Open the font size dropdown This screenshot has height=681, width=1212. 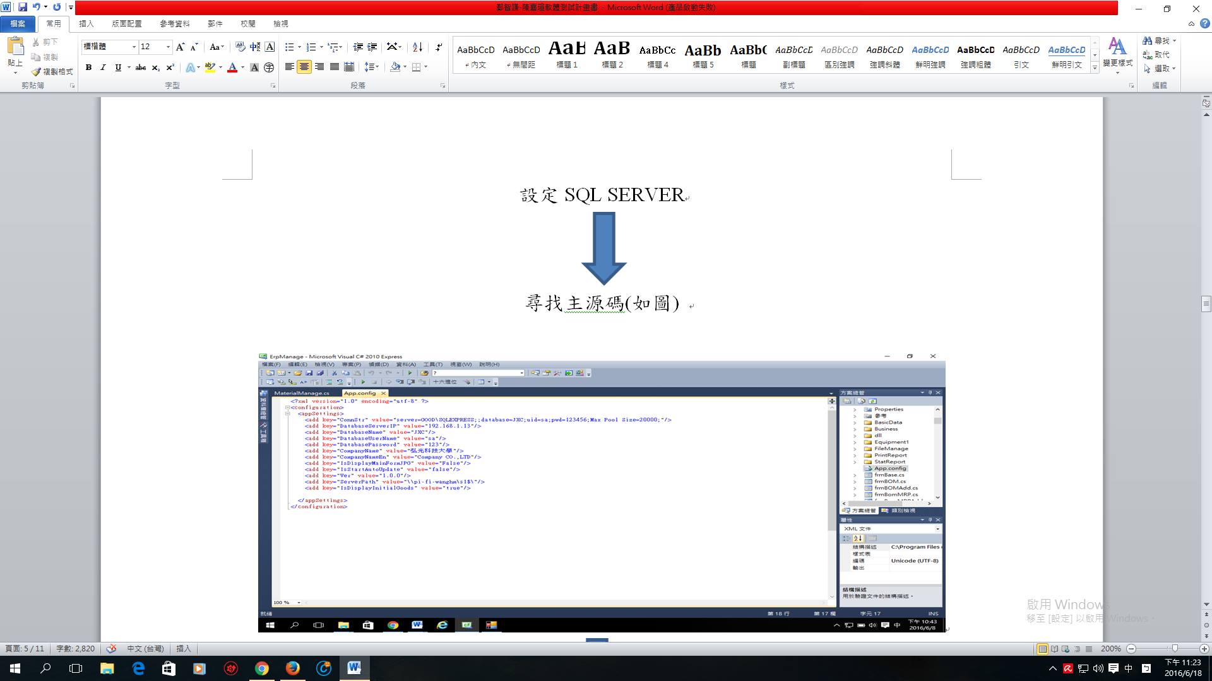(168, 47)
